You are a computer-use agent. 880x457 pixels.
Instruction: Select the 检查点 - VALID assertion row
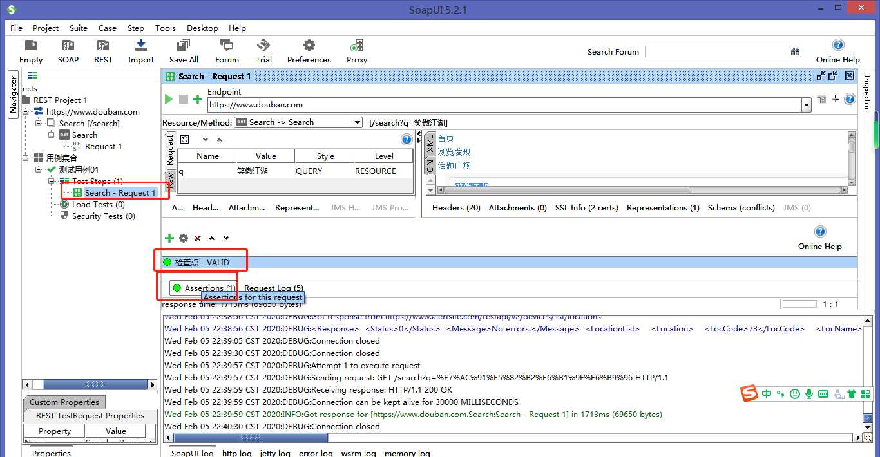pyautogui.click(x=509, y=262)
